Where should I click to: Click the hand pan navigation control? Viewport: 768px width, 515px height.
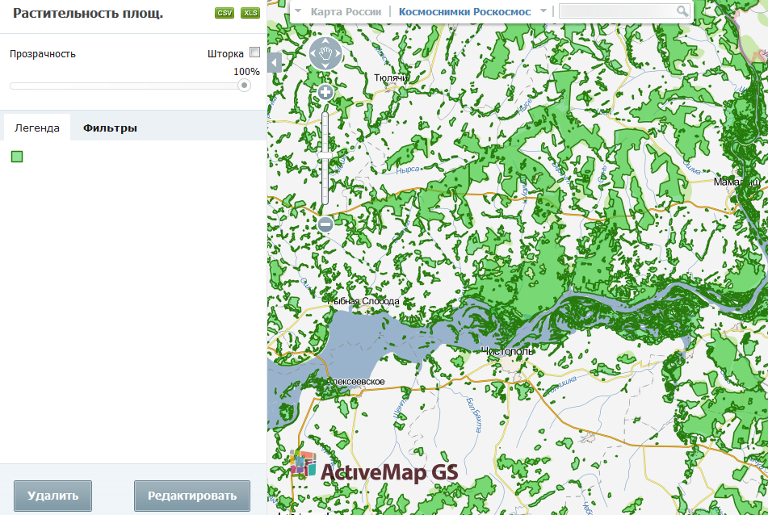pos(325,53)
